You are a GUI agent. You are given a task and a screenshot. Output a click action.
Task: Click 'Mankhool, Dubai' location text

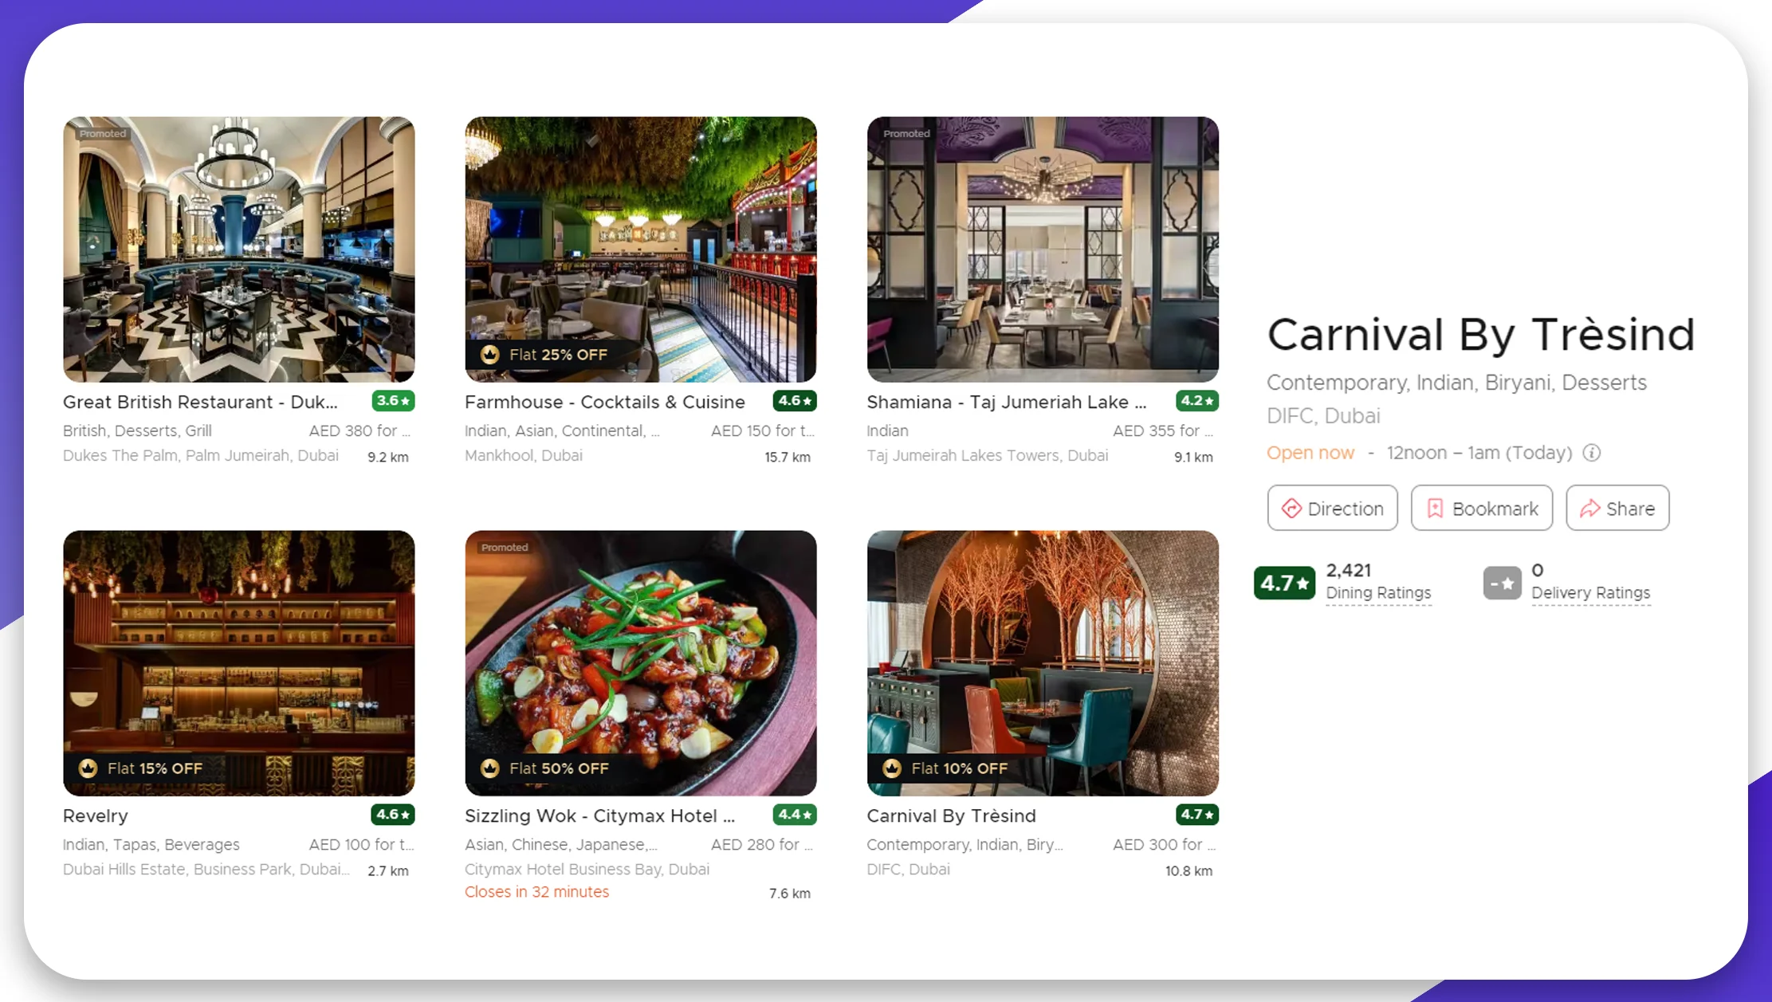tap(524, 455)
